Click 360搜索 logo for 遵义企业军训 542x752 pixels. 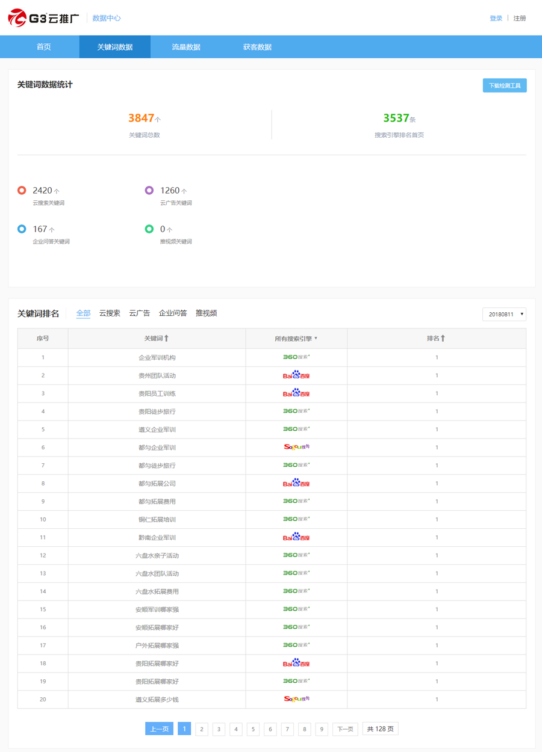pyautogui.click(x=296, y=429)
